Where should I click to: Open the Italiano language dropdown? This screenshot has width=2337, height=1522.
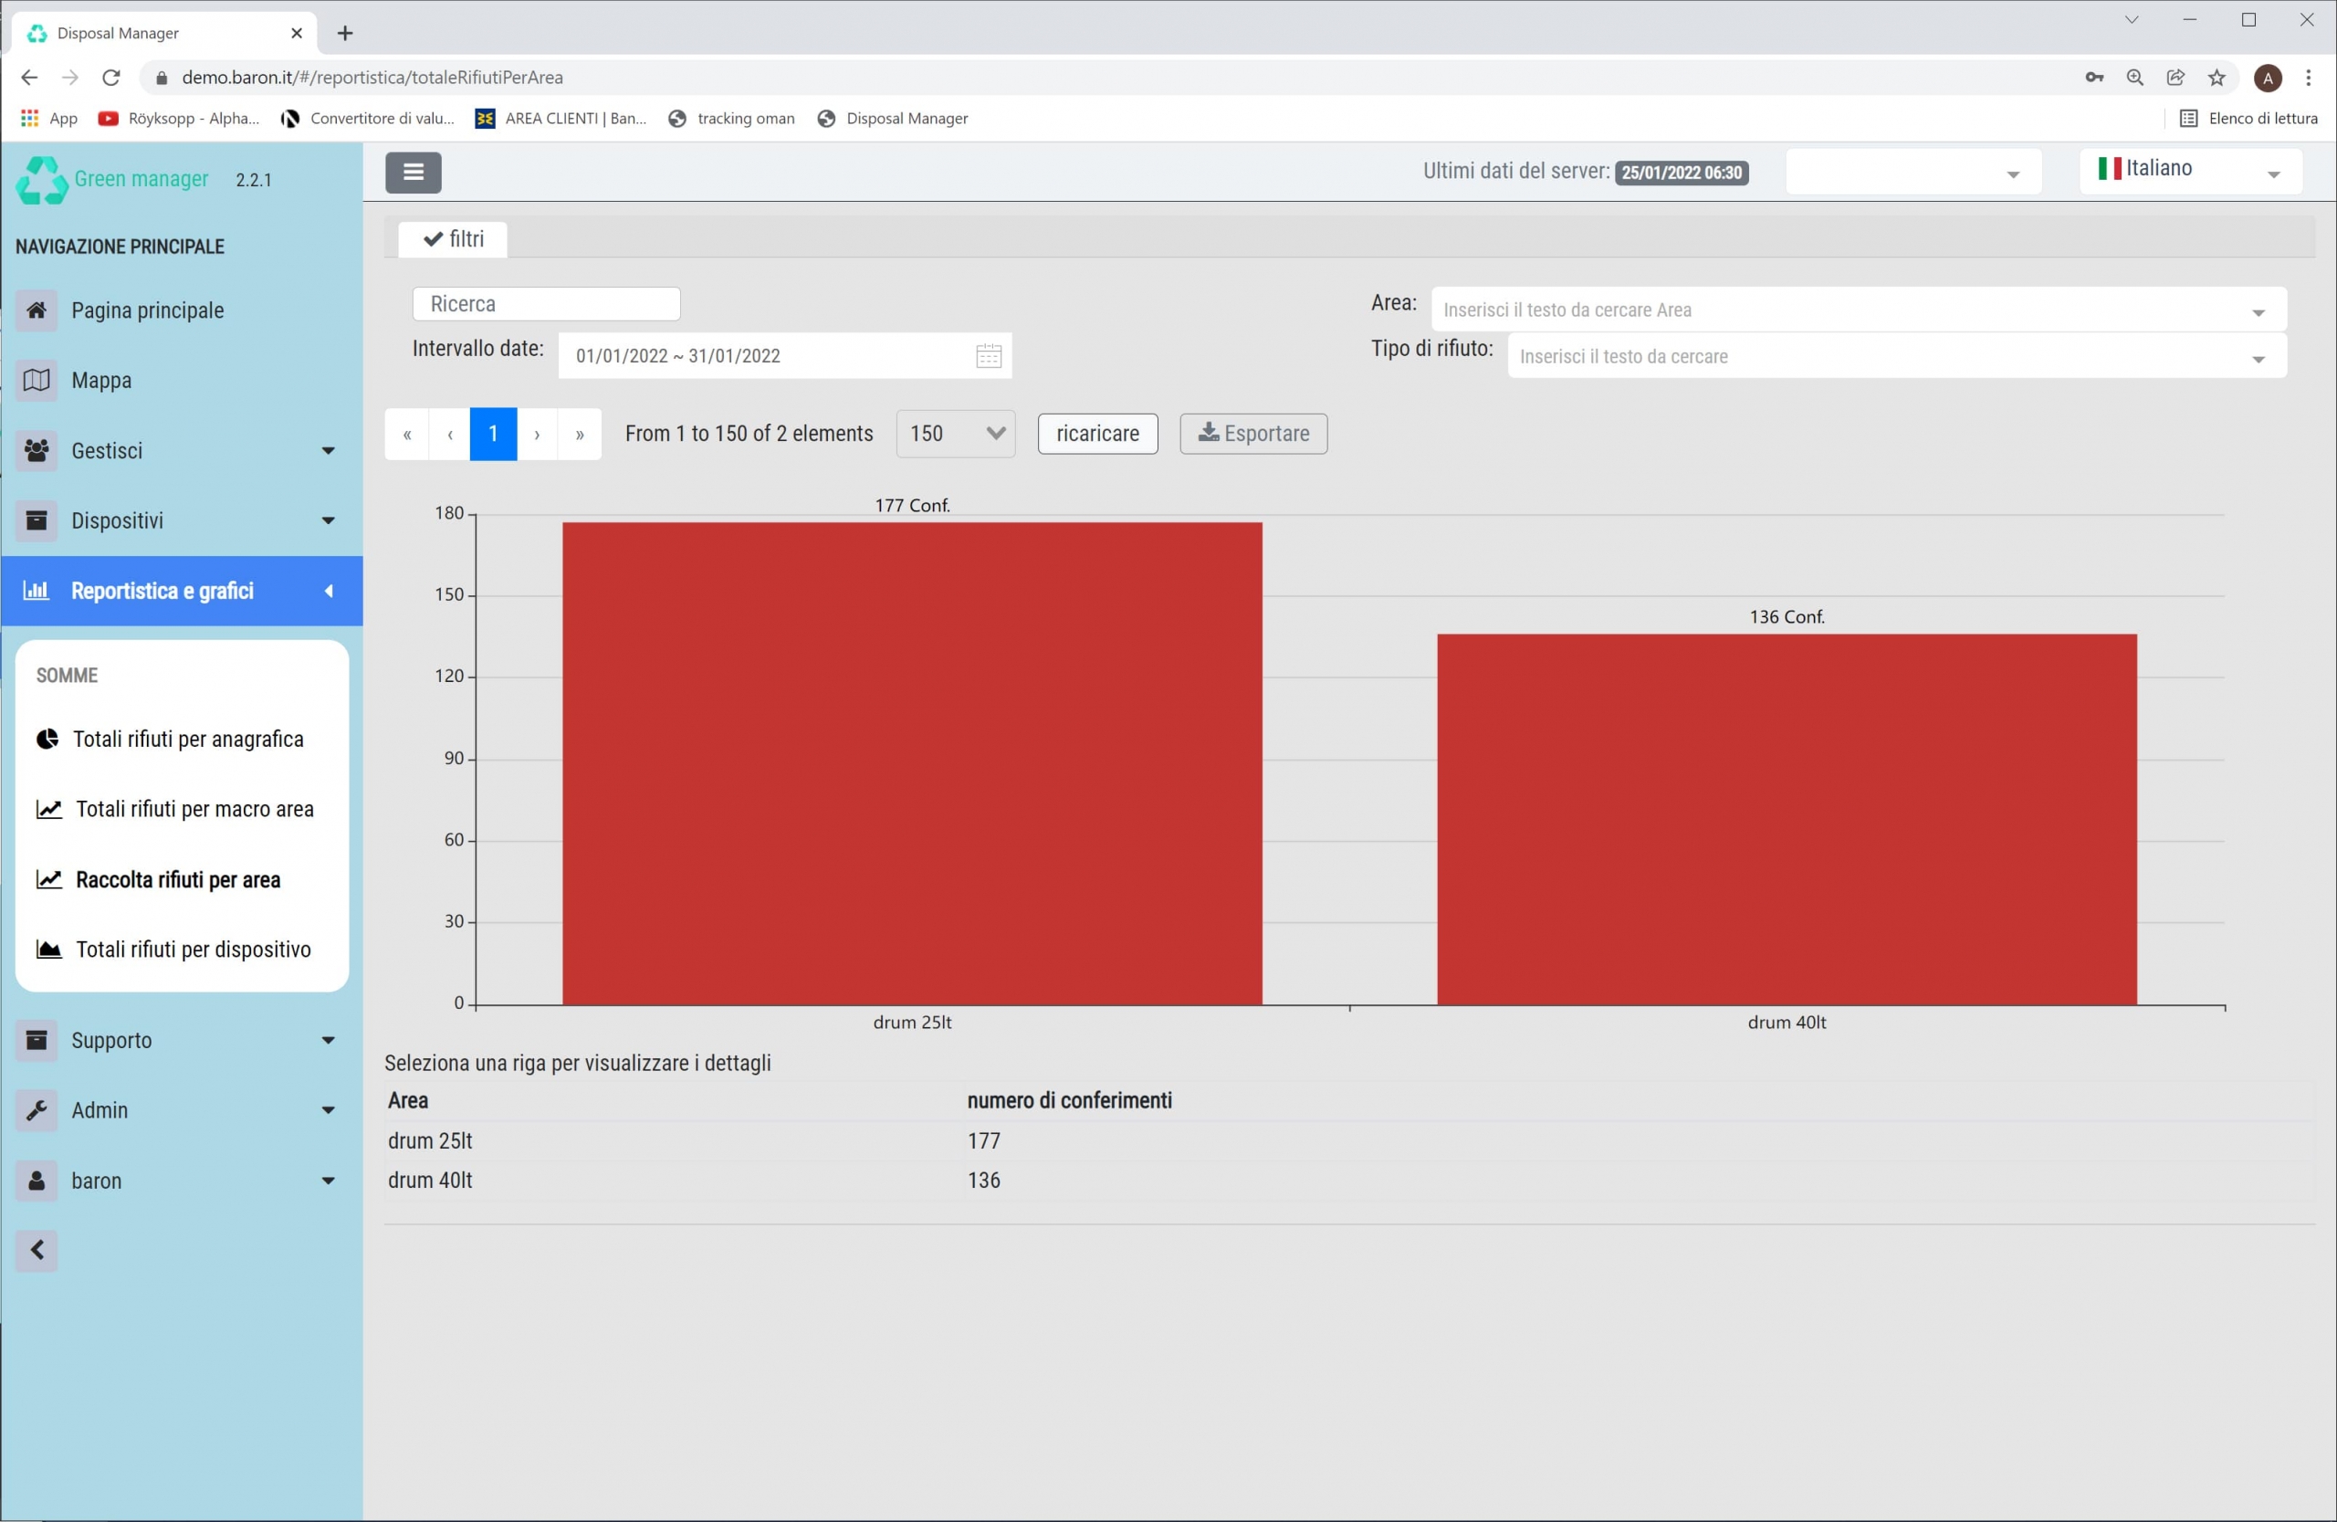click(2191, 171)
